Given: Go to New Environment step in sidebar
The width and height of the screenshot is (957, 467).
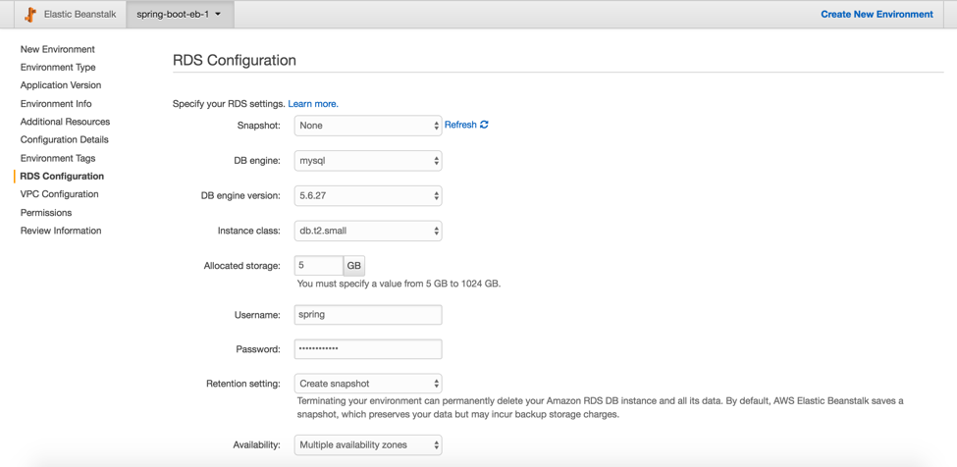Looking at the screenshot, I should pos(57,49).
